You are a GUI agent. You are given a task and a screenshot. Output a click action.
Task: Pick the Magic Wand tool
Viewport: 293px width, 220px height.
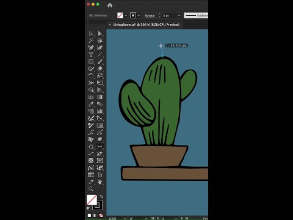(x=91, y=40)
